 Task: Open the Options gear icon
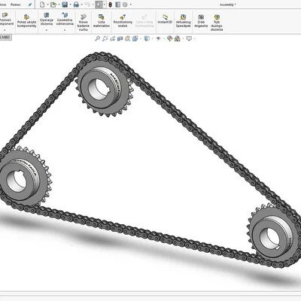tap(125, 5)
